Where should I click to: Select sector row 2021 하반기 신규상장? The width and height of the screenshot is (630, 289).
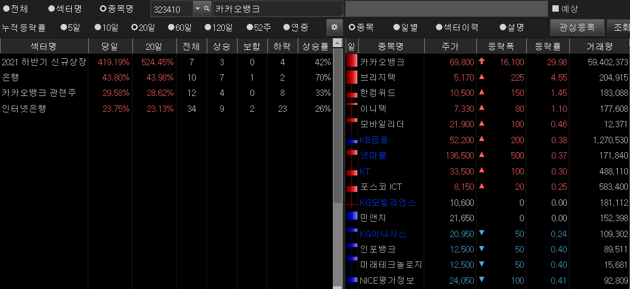point(166,62)
